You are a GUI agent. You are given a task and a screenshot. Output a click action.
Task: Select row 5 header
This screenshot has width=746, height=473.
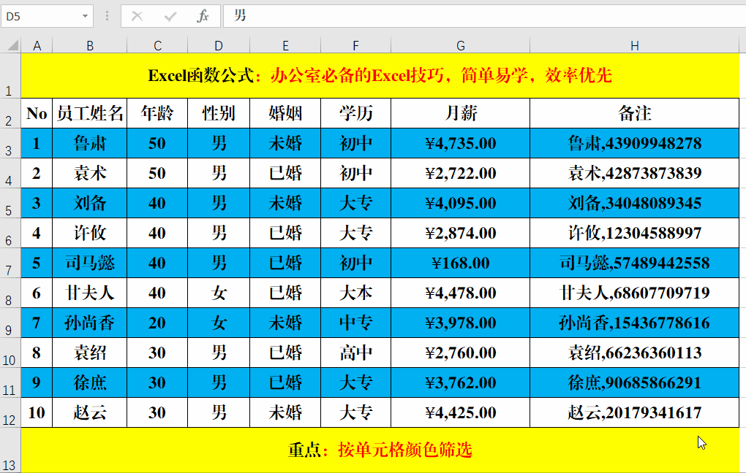click(10, 203)
